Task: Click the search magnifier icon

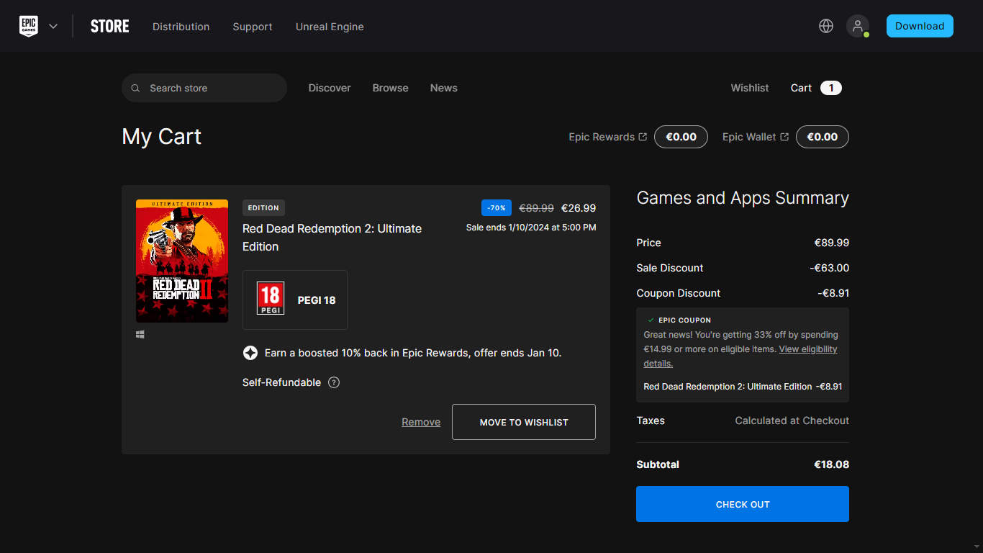Action: 136,88
